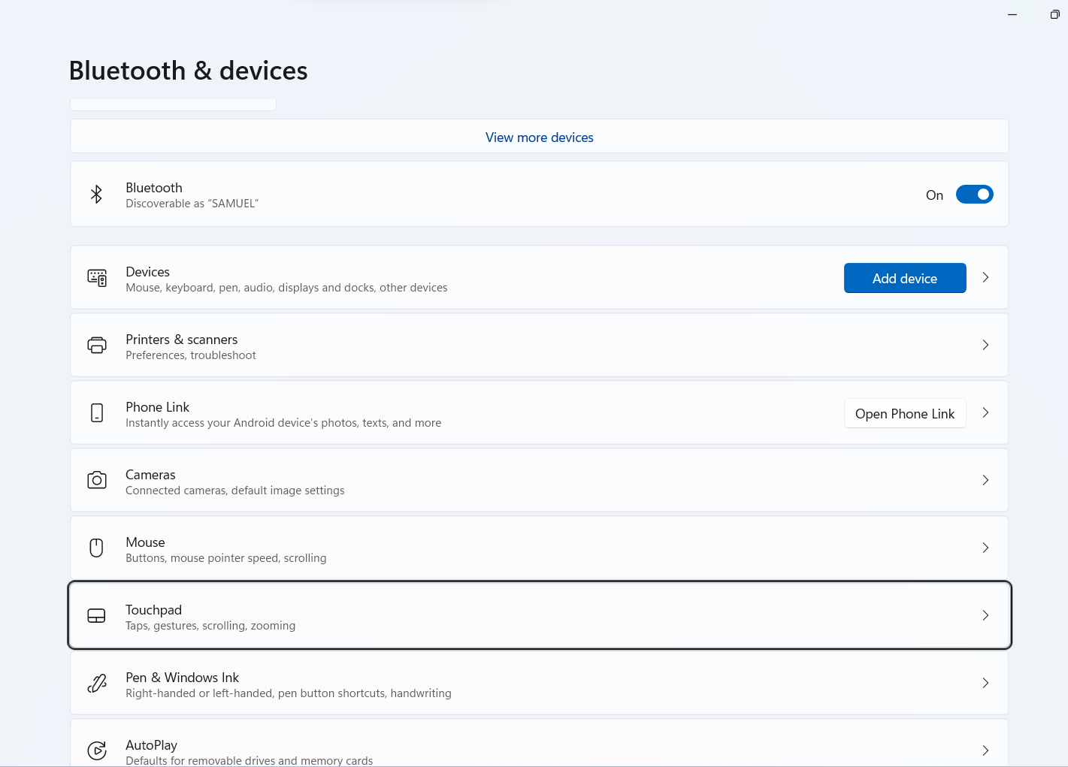Screen dimensions: 1068x767
Task: Select the AutoPlay title text
Action: coord(151,744)
